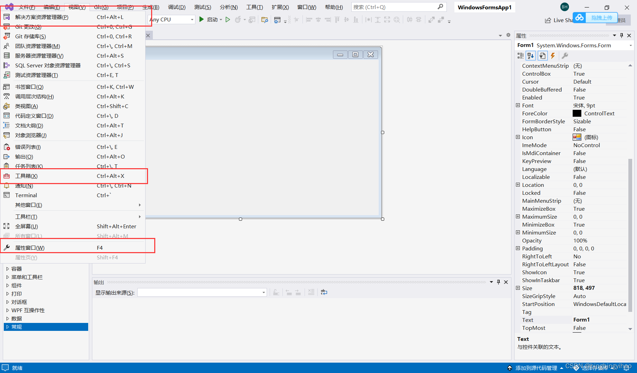Expand the 容器 toolbox group
The width and height of the screenshot is (637, 373).
tap(8, 269)
